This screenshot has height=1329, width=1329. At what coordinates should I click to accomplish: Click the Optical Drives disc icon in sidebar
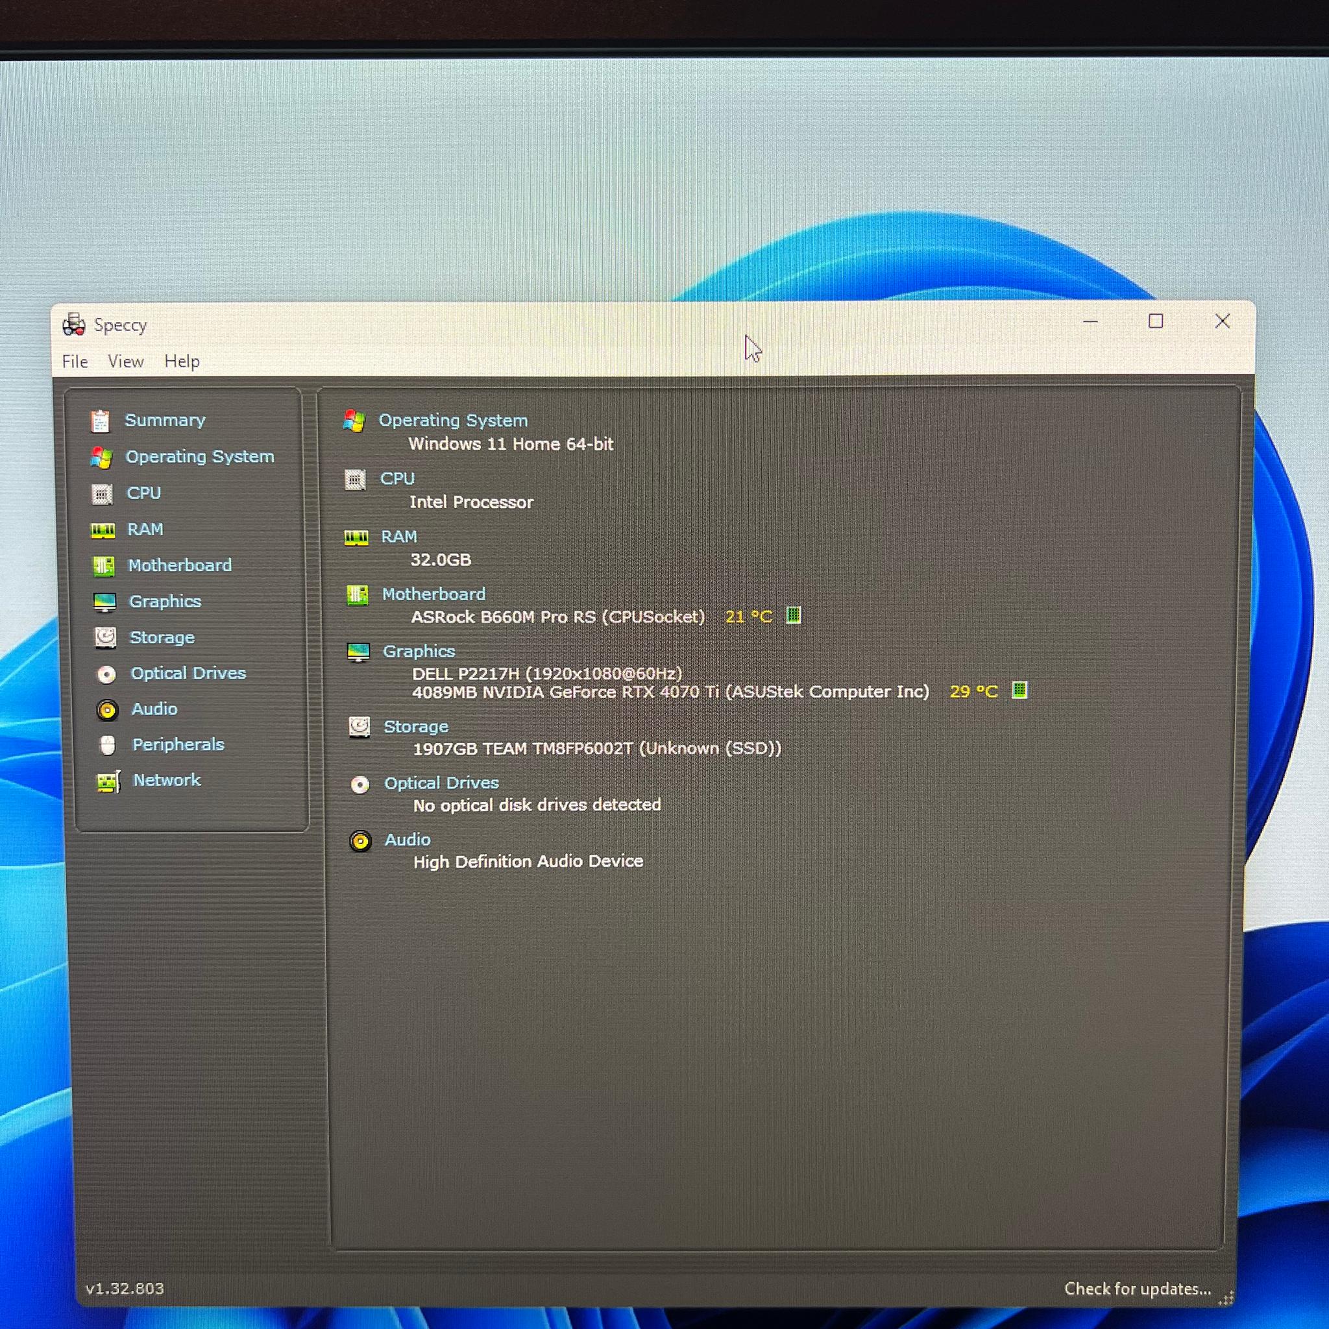tap(106, 674)
